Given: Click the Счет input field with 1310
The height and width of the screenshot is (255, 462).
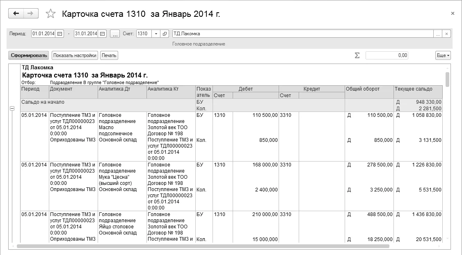Looking at the screenshot, I should click(144, 34).
